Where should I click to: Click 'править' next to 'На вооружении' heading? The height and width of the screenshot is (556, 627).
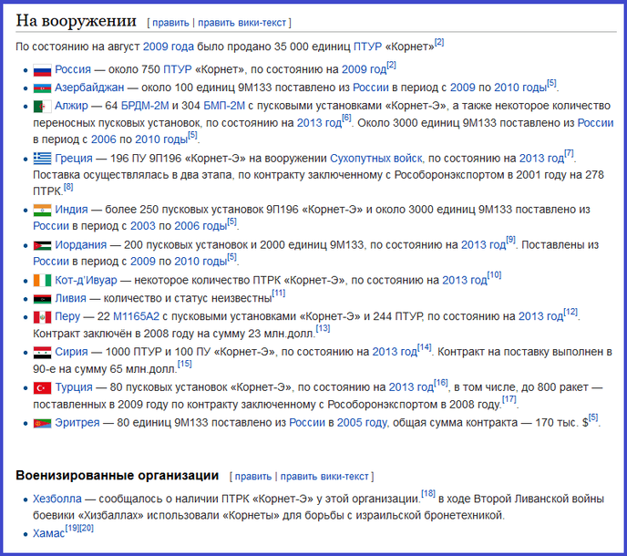(x=170, y=23)
